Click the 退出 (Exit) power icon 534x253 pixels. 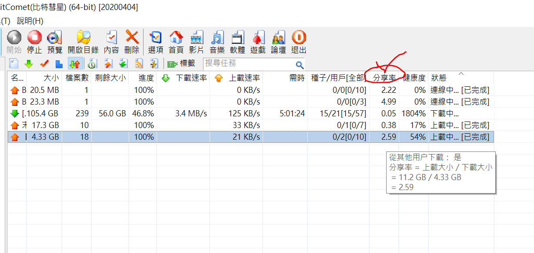pos(299,42)
